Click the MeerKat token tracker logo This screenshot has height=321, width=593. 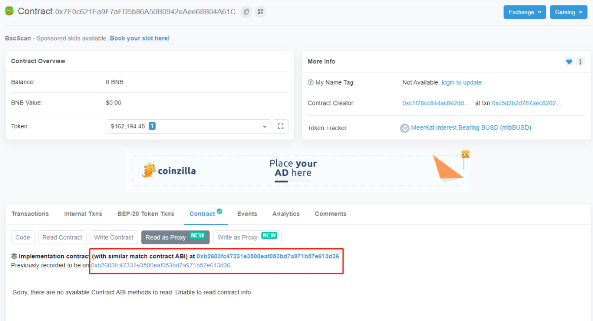pyautogui.click(x=405, y=128)
